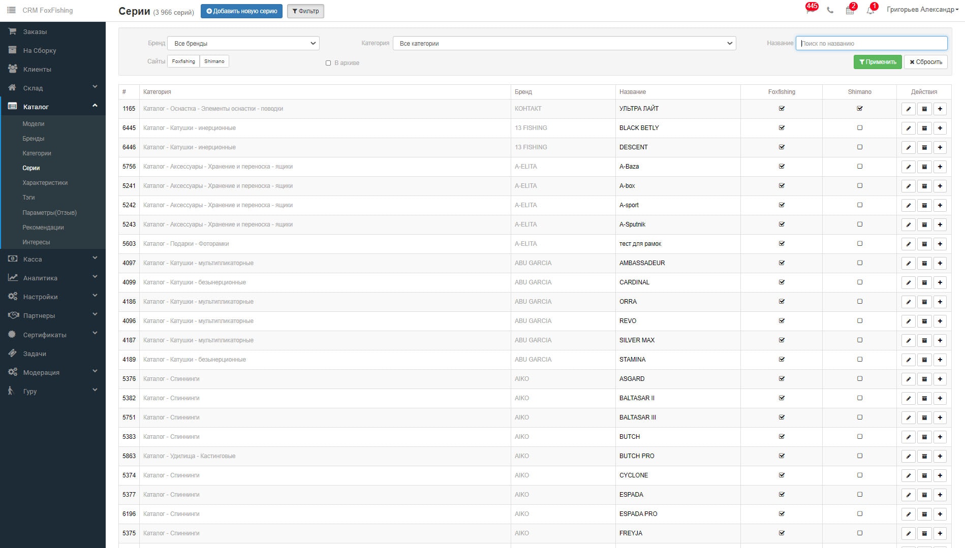Viewport: 965px width, 548px height.
Task: Open the notifications bell icon
Action: click(870, 10)
